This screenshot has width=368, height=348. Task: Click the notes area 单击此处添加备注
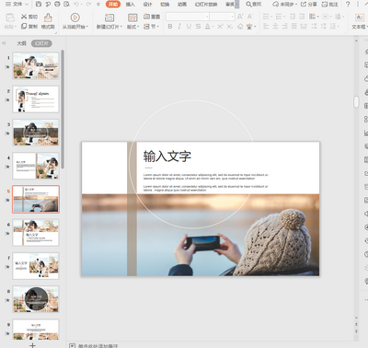pyautogui.click(x=98, y=345)
